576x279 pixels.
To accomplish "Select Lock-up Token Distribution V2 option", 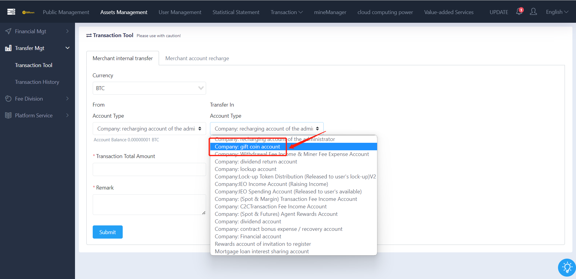I will click(x=294, y=177).
